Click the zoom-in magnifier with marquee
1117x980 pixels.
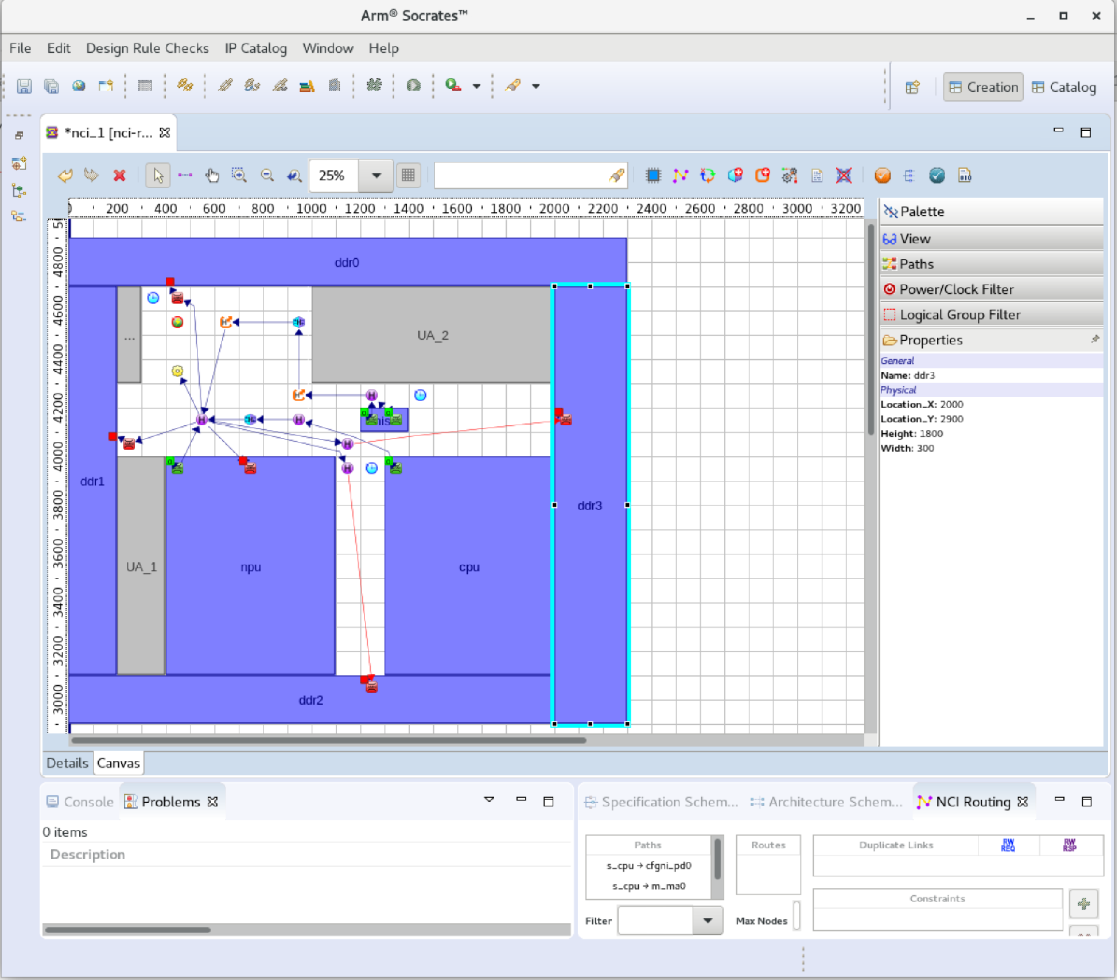click(x=239, y=175)
